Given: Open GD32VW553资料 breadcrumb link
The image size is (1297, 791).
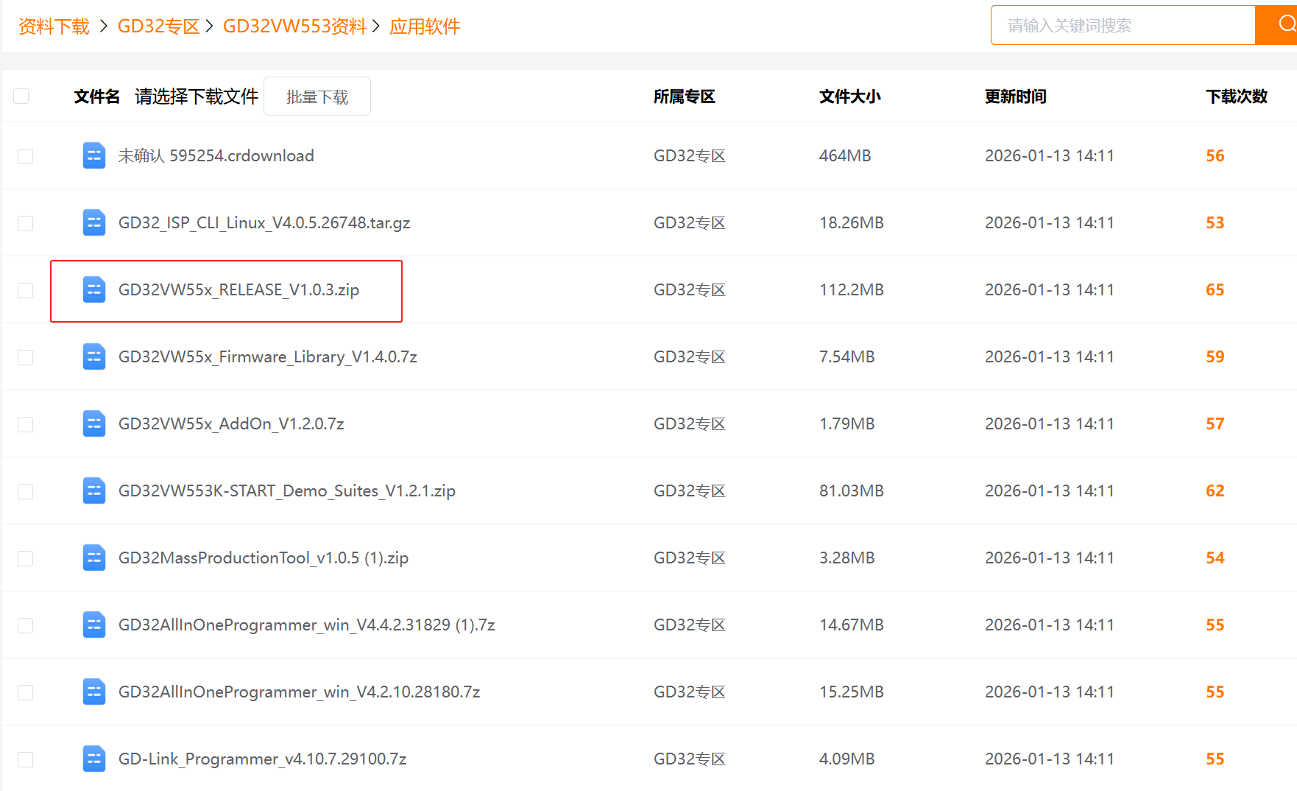Looking at the screenshot, I should tap(295, 27).
